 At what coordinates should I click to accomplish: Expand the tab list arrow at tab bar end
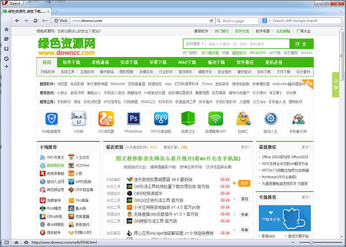(x=341, y=12)
